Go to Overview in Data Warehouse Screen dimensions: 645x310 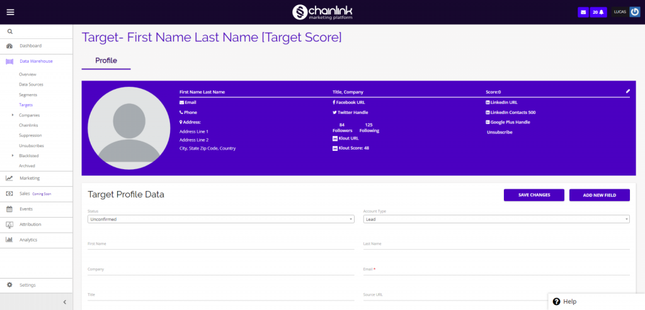tap(28, 74)
